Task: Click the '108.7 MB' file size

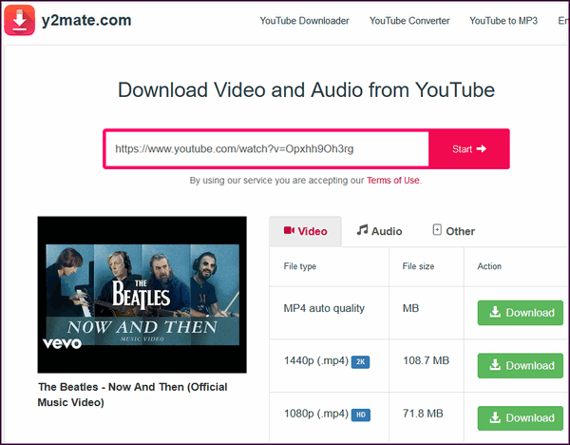Action: tap(426, 360)
